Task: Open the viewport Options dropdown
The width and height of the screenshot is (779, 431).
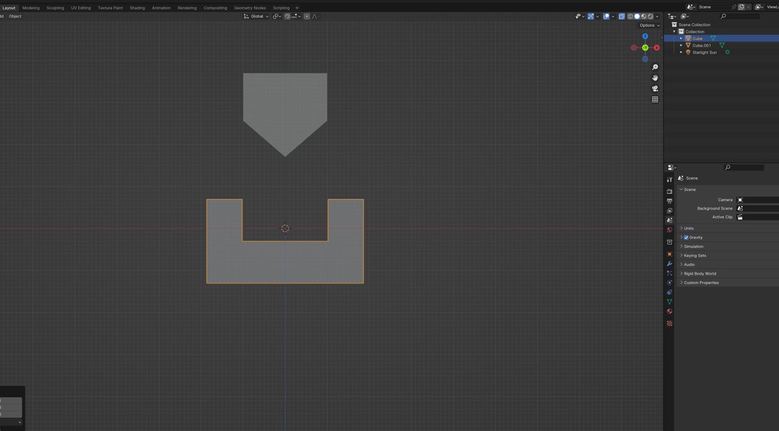Action: click(650, 25)
